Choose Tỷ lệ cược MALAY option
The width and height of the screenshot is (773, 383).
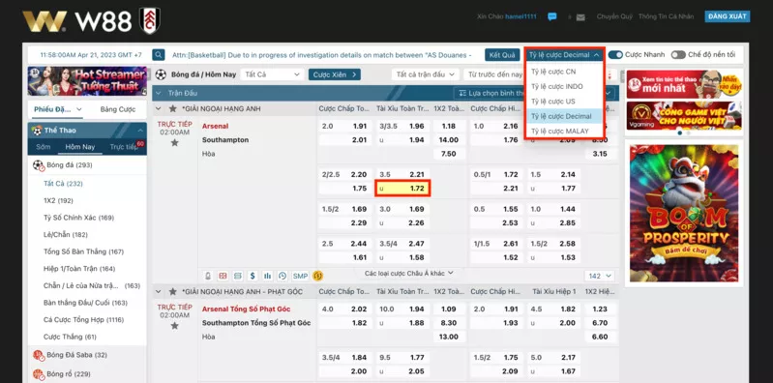tap(564, 132)
